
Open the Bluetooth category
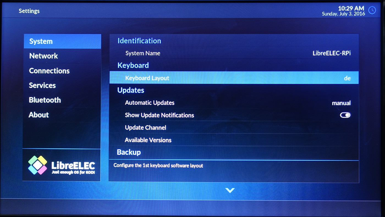(62, 100)
